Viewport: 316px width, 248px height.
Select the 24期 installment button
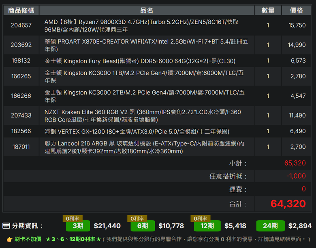click(271, 226)
